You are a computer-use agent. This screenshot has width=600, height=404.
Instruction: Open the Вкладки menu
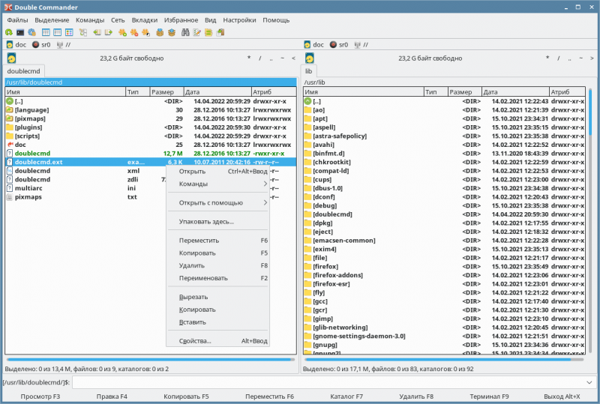click(144, 20)
